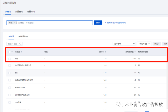Click the scrollbar down arrow at bottom right
The width and height of the screenshot is (168, 112).
(167, 108)
